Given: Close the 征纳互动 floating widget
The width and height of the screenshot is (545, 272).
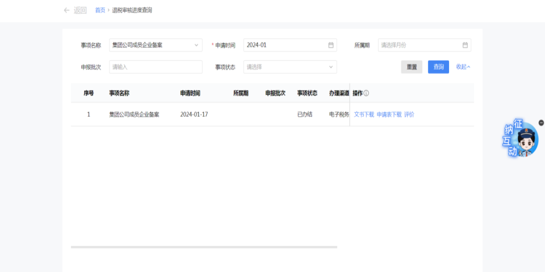Looking at the screenshot, I should pos(541,122).
